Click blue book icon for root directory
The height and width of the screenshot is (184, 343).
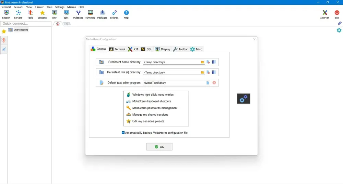pyautogui.click(x=214, y=72)
